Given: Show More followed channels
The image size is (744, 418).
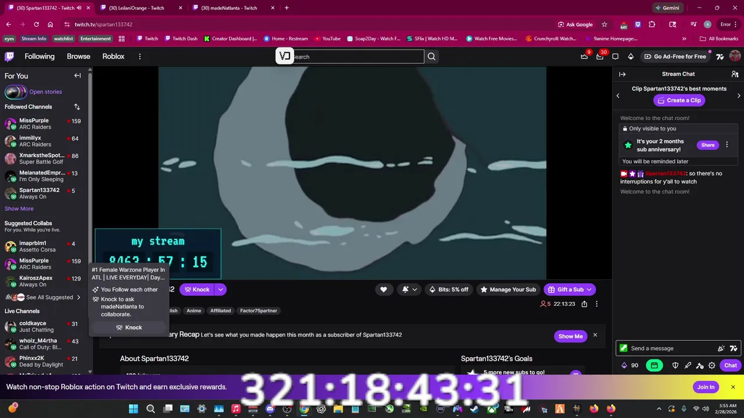Looking at the screenshot, I should point(19,208).
